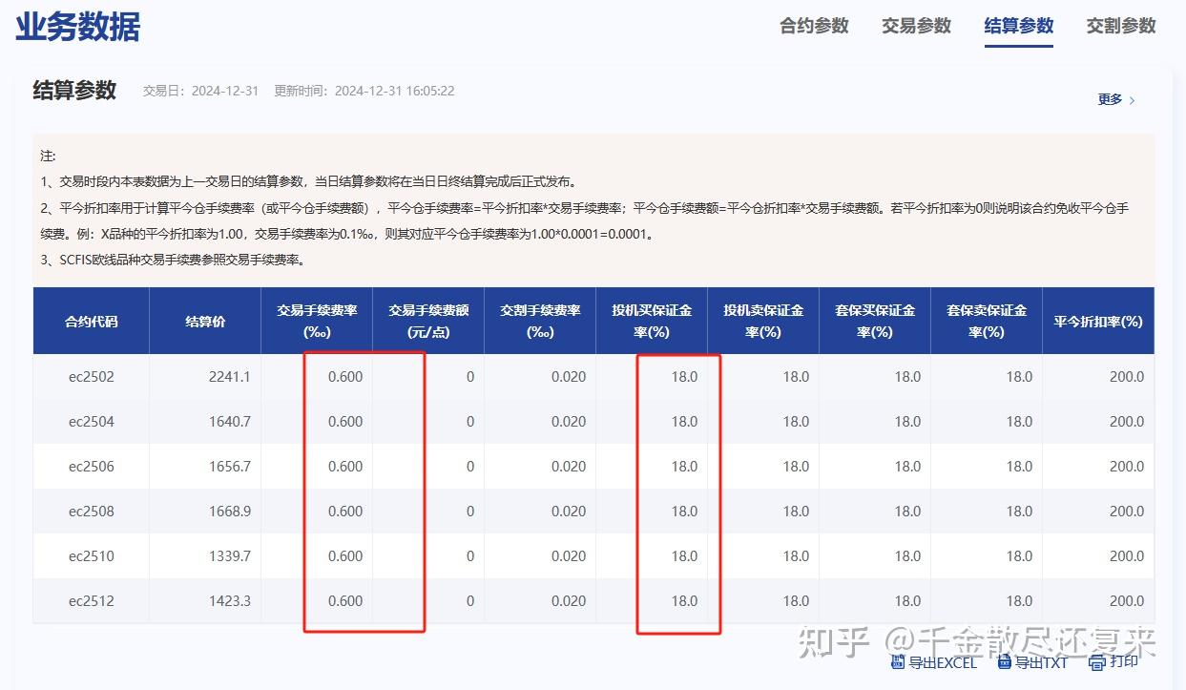The image size is (1186, 690).
Task: Click settlement price 1656.7
Action: (229, 467)
